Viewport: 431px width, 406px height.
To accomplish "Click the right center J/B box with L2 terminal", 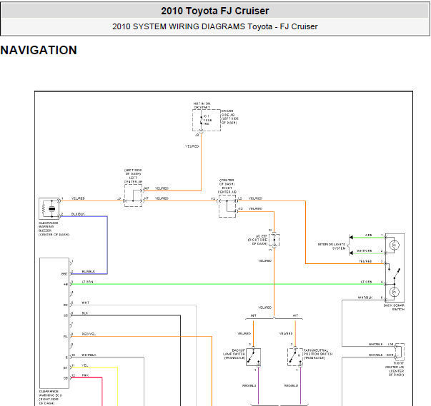I will point(227,206).
